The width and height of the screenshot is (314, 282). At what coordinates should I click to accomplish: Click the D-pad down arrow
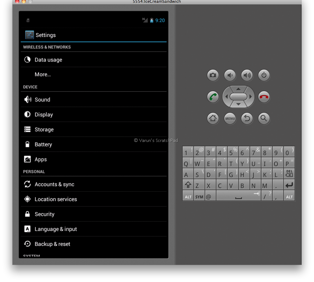[x=238, y=104]
